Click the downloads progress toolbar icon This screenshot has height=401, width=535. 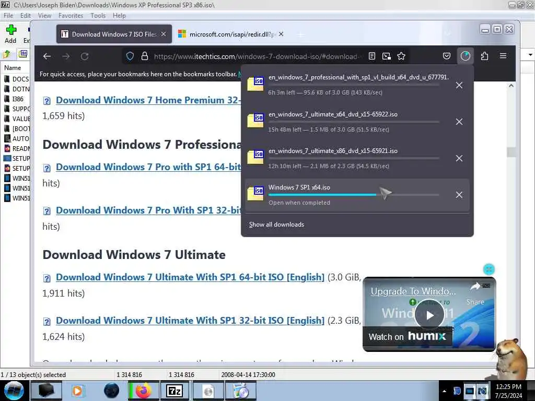(x=466, y=56)
